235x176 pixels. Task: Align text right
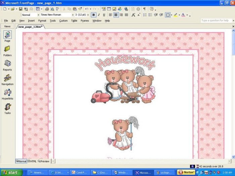121,15
